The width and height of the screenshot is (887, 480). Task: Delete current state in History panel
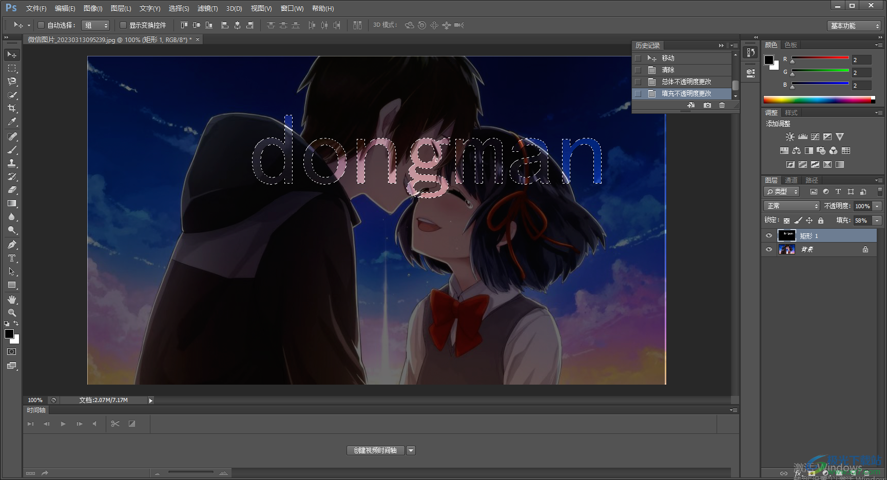click(x=722, y=105)
